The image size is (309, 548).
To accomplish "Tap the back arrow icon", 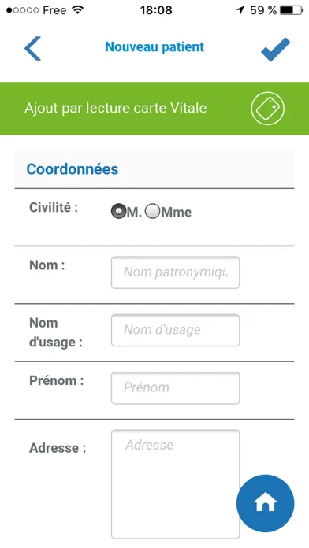I will pyautogui.click(x=32, y=48).
